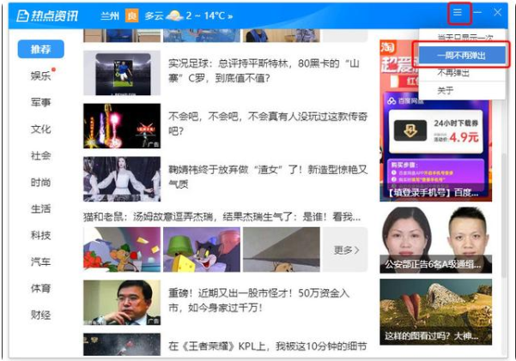The width and height of the screenshot is (516, 361).
Task: Close the 热点资讯 window
Action: 497,14
